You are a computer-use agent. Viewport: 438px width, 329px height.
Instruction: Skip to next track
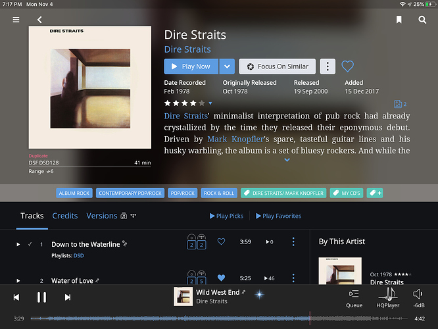(68, 297)
